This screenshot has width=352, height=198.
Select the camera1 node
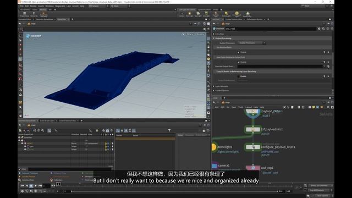pos(214,166)
